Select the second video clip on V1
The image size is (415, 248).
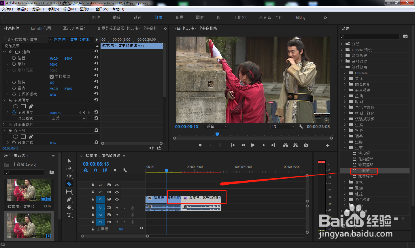point(201,199)
